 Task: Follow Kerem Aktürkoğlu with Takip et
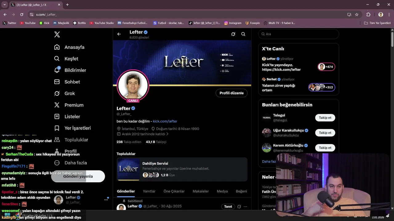coord(325,148)
